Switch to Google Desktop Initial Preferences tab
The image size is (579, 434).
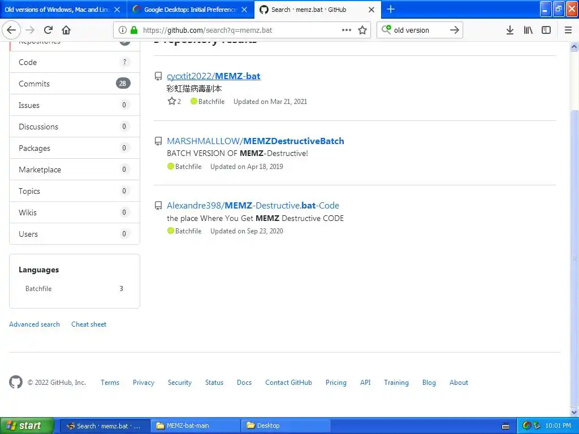tap(190, 10)
